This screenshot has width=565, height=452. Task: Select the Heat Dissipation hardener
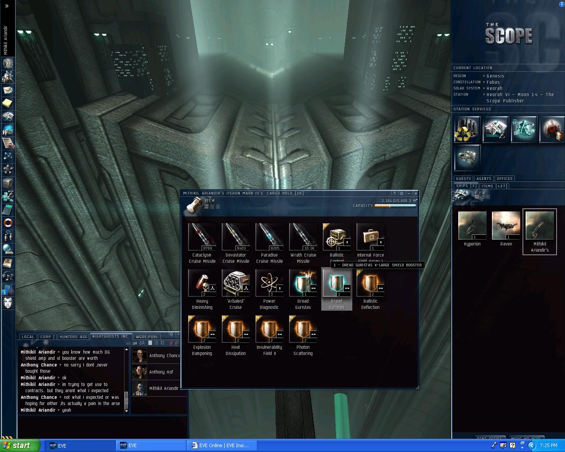pos(236,335)
